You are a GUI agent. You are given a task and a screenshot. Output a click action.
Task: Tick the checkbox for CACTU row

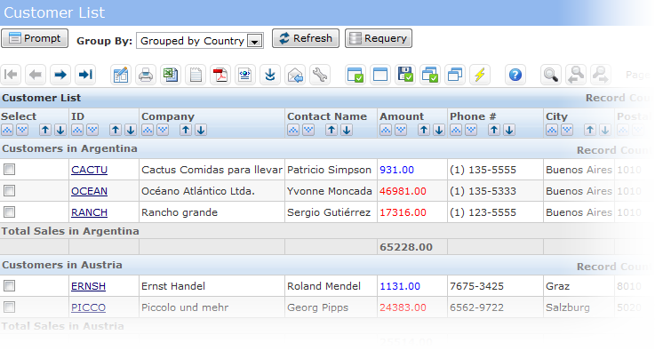coord(9,169)
